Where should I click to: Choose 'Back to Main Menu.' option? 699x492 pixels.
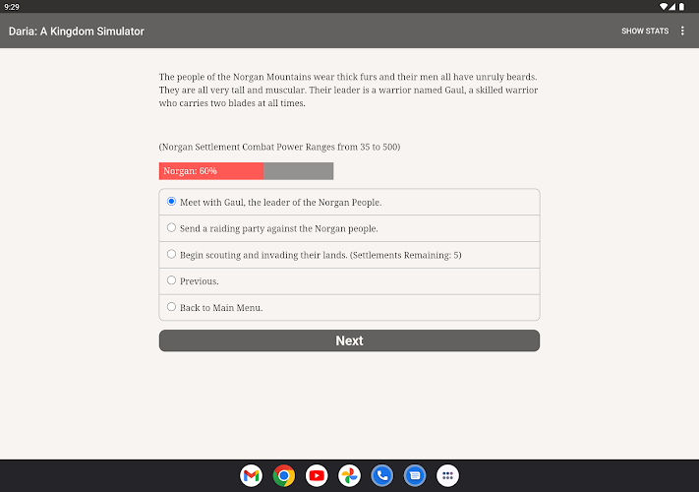point(350,307)
